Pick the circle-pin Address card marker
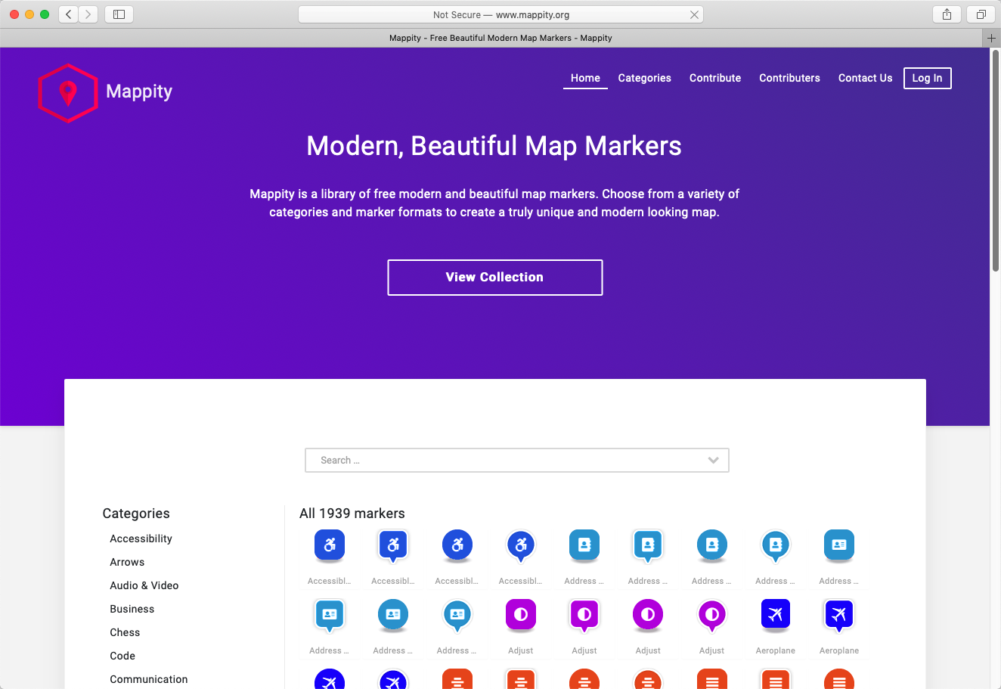The height and width of the screenshot is (689, 1001). (457, 616)
